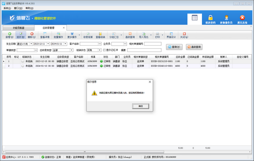Screen dimensions: 254x161
Task: Open 查看详情 view details tool
Action: 45,35
